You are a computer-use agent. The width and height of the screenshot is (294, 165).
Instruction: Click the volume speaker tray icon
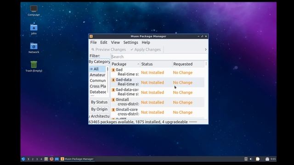pyautogui.click(x=251, y=159)
